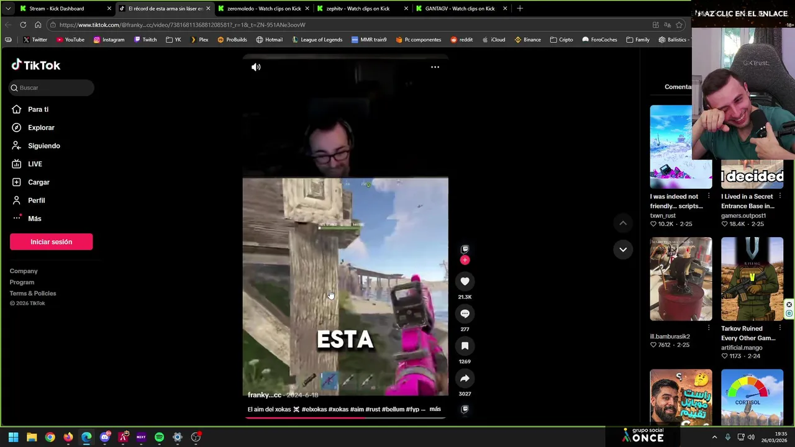Viewport: 795px width, 447px height.
Task: Open Firefox from the taskbar
Action: tap(68, 437)
